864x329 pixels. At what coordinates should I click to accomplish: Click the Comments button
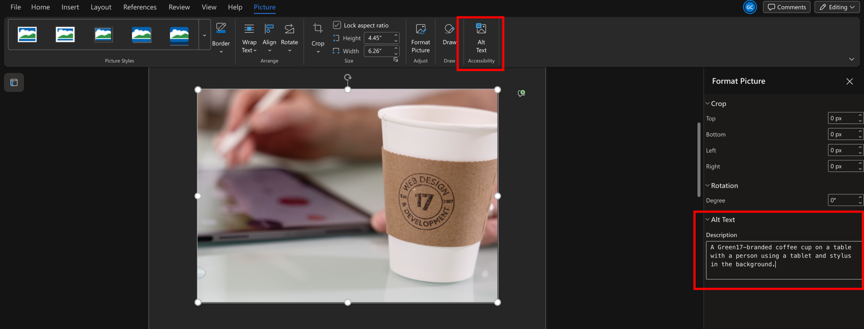click(x=786, y=7)
